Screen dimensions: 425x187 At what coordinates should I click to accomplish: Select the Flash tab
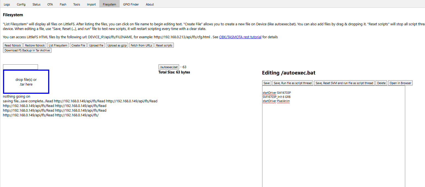pyautogui.click(x=63, y=4)
